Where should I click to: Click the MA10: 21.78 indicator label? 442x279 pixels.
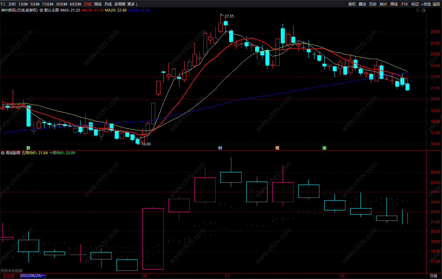92,10
